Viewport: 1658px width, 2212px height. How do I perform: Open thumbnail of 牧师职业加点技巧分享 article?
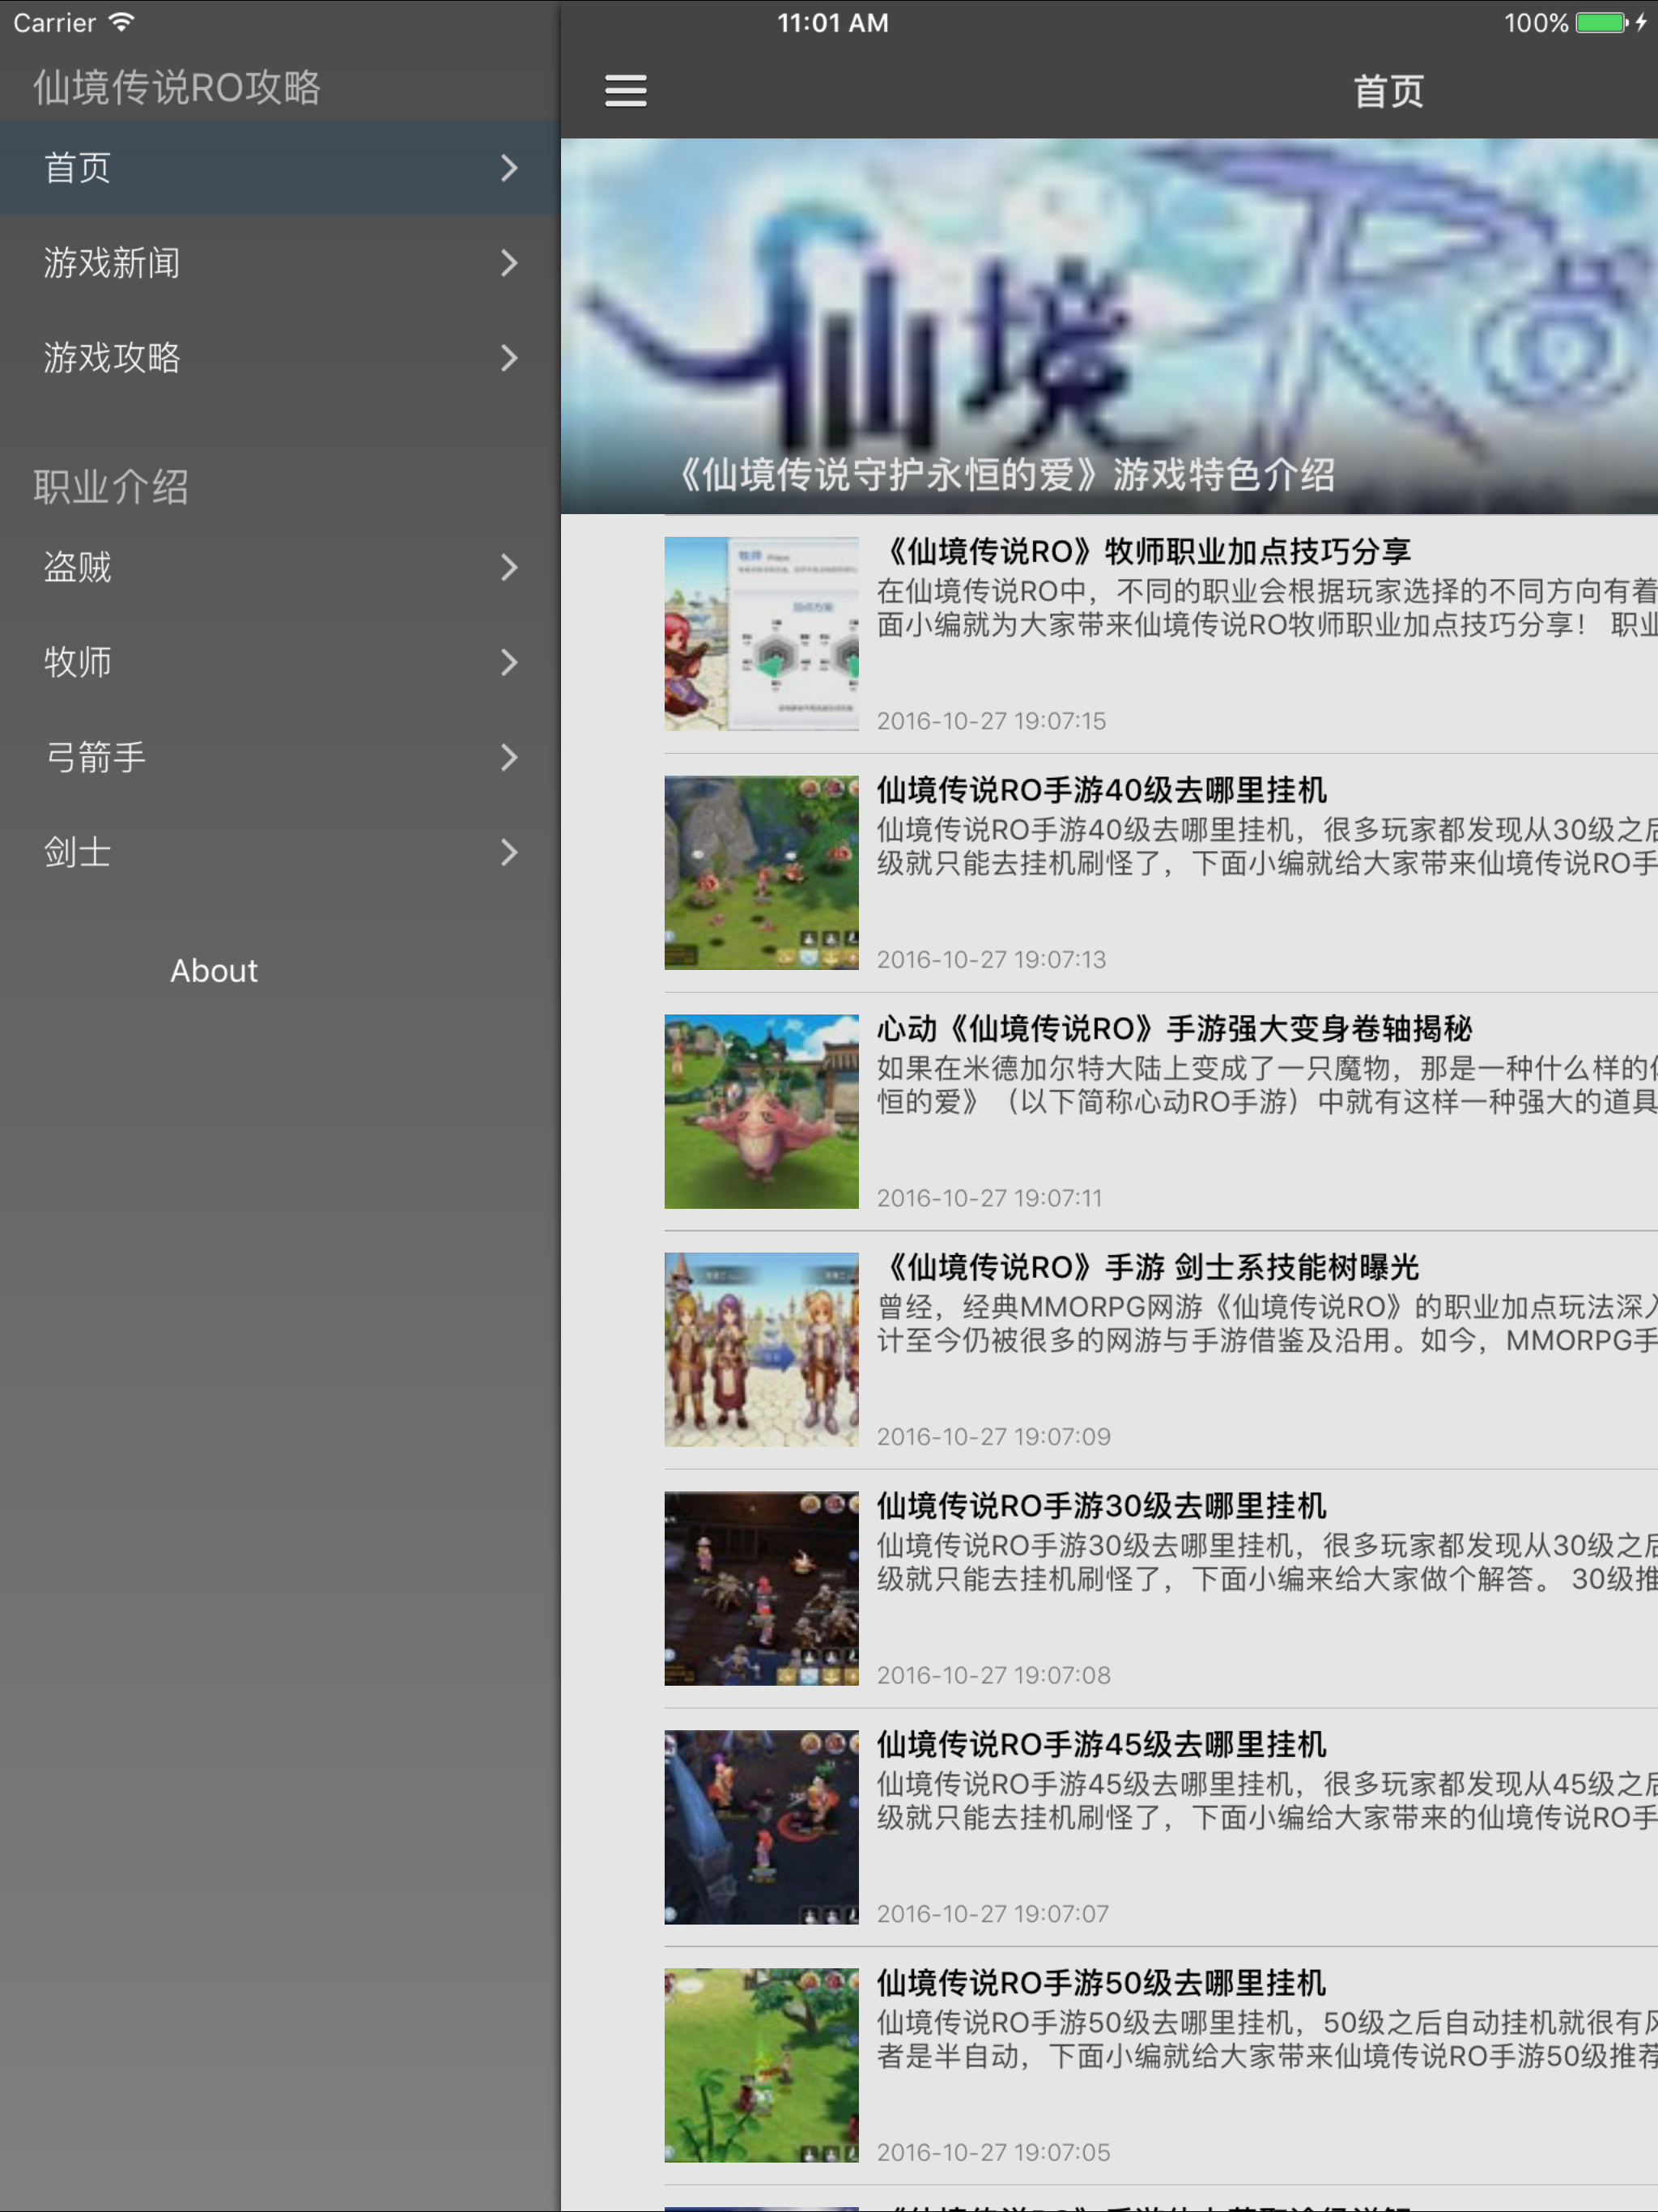click(761, 633)
